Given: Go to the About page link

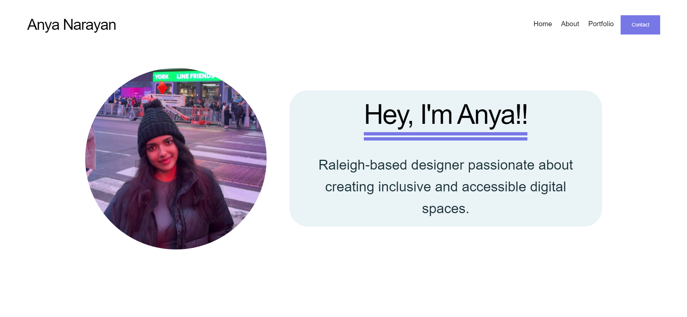Looking at the screenshot, I should (570, 24).
